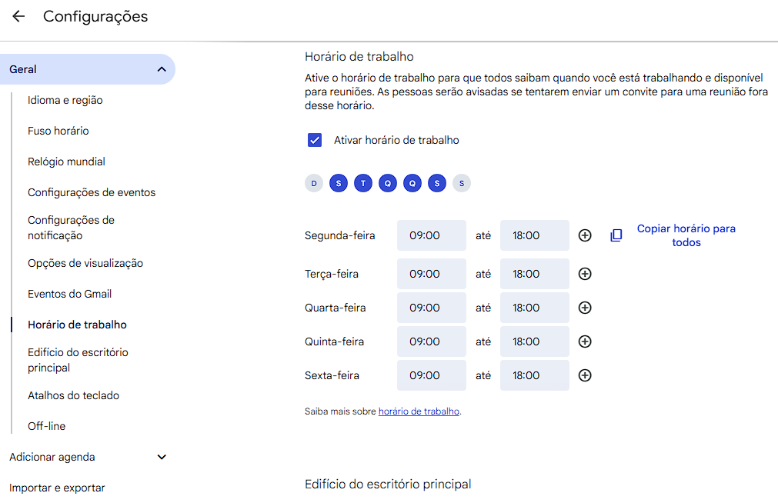Click the Configurações page title
This screenshot has height=503, width=778.
[x=95, y=16]
